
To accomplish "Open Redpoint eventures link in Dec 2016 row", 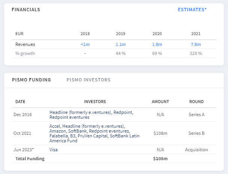I will coord(69,117).
